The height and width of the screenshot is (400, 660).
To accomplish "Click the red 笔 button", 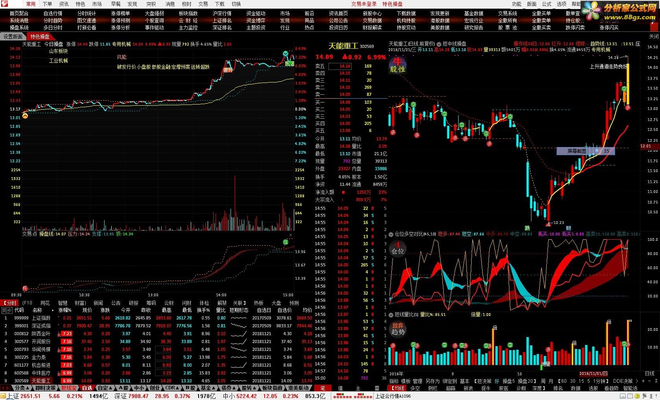I will pos(323,388).
